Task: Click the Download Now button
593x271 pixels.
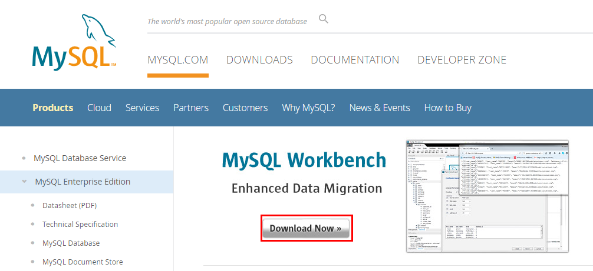Action: (306, 228)
